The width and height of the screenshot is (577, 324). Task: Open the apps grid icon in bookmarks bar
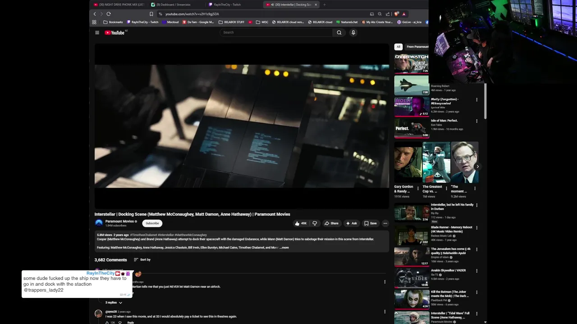[94, 22]
